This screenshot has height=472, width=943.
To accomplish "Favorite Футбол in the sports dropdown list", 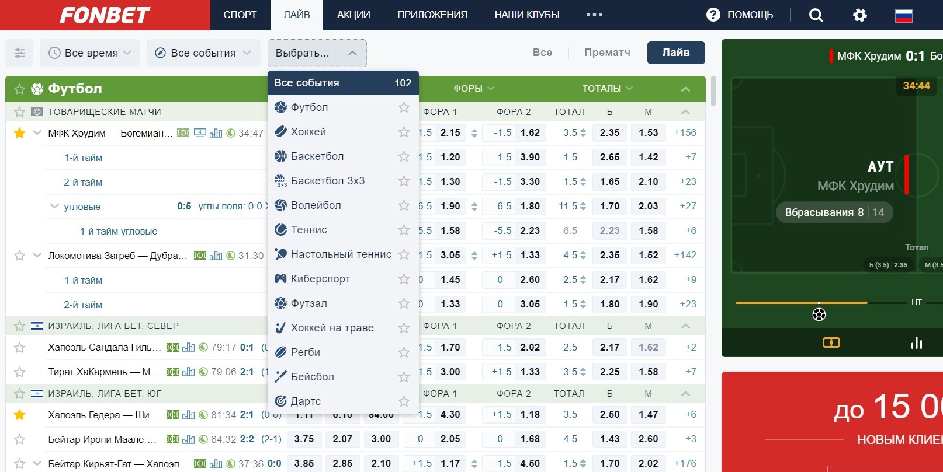I will pyautogui.click(x=404, y=107).
